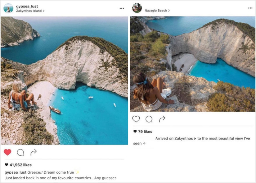Open the options menu on gypsea_lust's post
Image resolution: width=256 pixels, height=183 pixels.
point(122,8)
